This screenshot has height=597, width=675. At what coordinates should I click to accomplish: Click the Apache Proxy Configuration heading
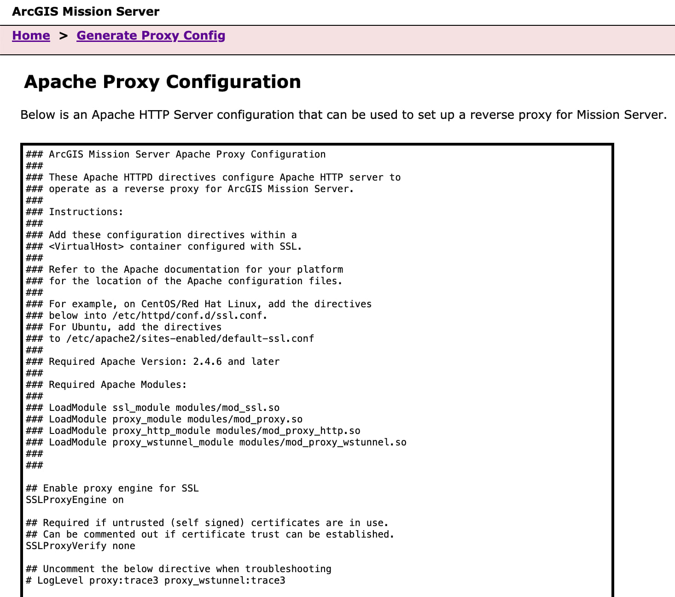(163, 82)
